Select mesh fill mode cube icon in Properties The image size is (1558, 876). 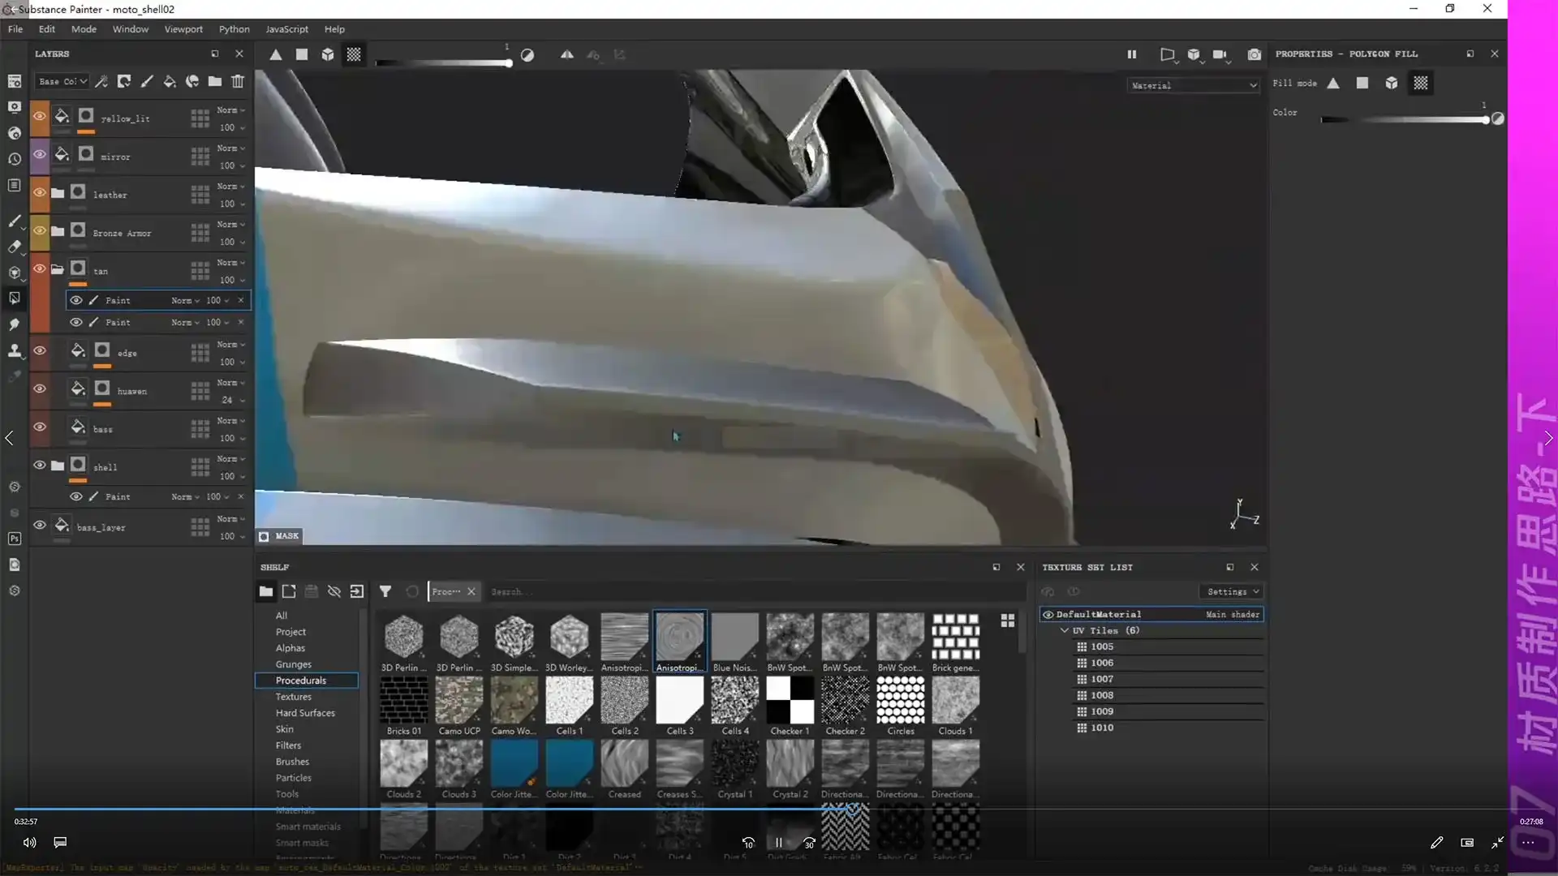click(1391, 83)
